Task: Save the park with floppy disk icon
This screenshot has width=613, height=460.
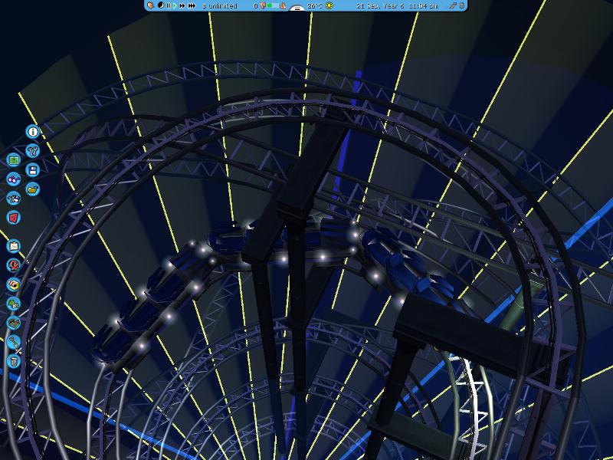Action: [x=33, y=170]
